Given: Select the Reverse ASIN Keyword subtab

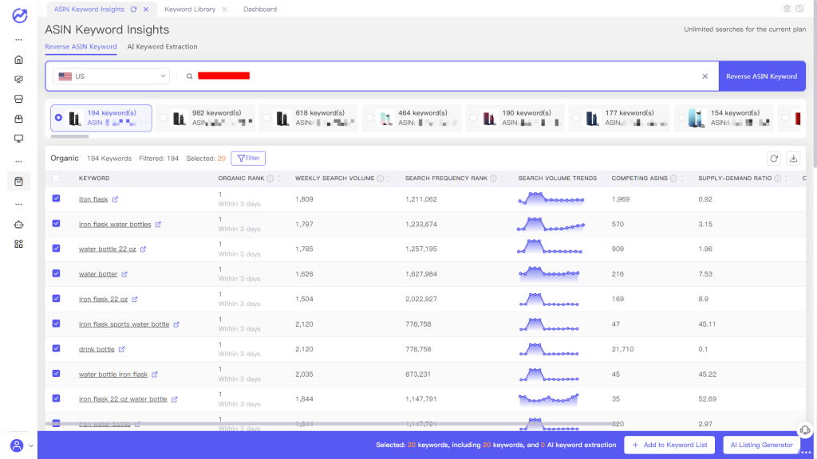Looking at the screenshot, I should point(81,47).
